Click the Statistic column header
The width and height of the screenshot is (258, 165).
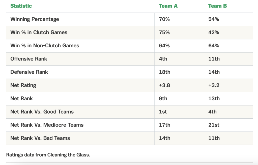pos(21,6)
